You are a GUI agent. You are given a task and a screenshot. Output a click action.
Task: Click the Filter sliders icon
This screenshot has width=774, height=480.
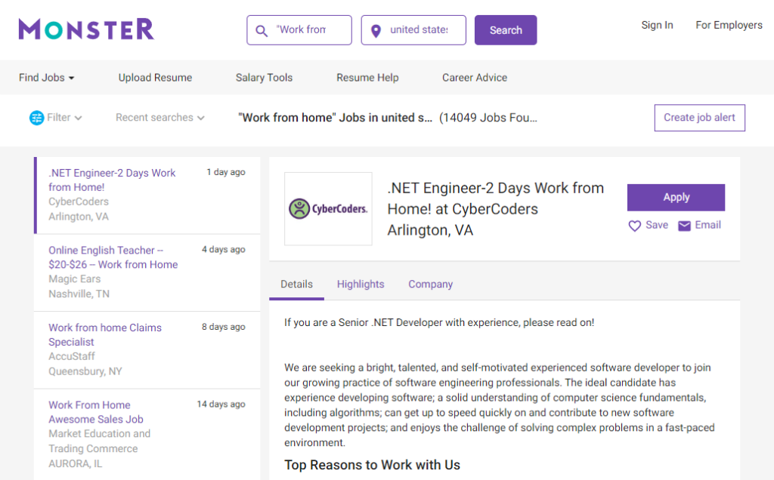click(x=36, y=118)
